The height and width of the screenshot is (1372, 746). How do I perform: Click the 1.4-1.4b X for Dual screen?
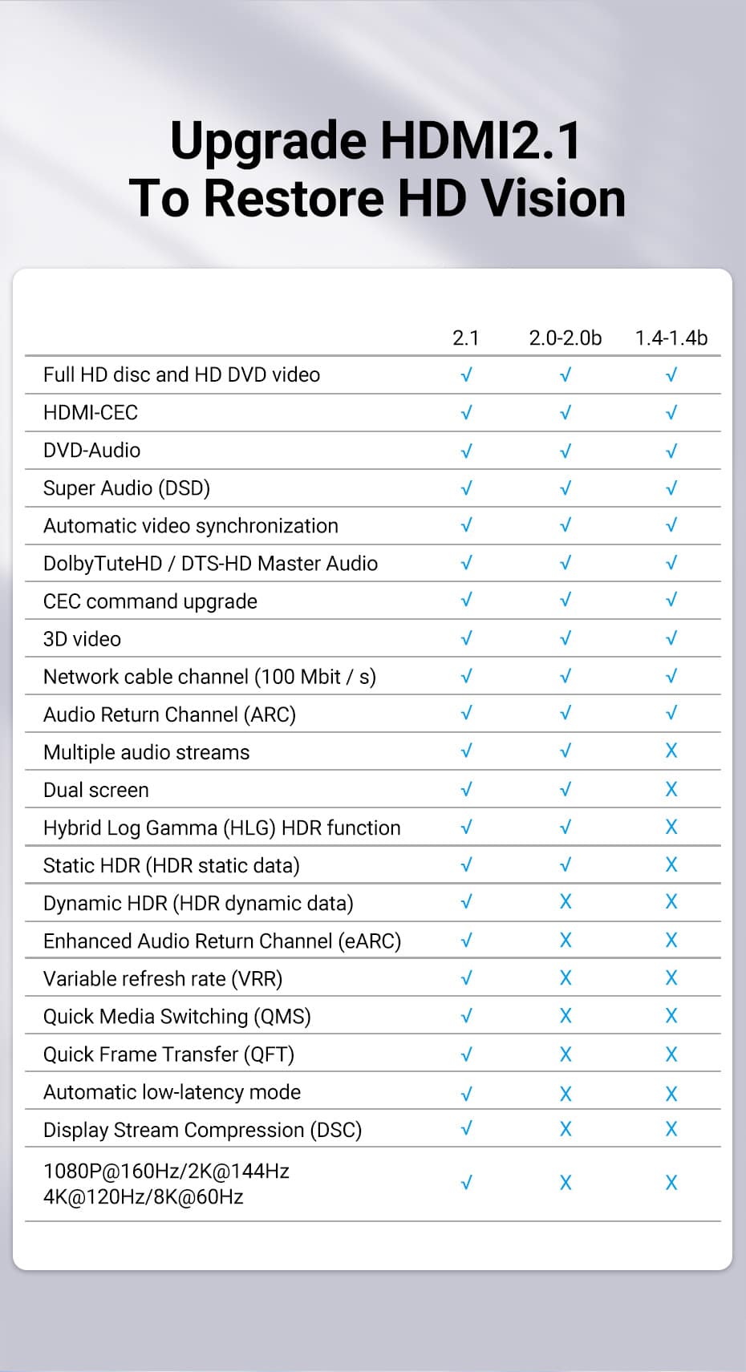pos(671,789)
